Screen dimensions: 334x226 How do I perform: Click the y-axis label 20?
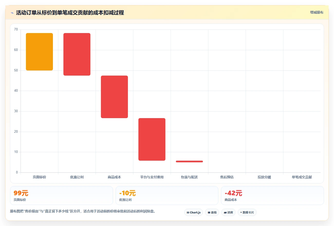pyautogui.click(x=16, y=132)
